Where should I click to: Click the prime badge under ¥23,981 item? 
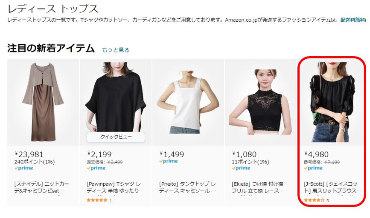tap(23, 168)
